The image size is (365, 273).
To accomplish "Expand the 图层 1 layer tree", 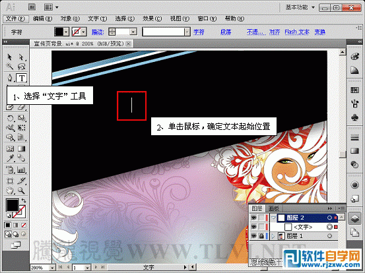I will [273, 236].
